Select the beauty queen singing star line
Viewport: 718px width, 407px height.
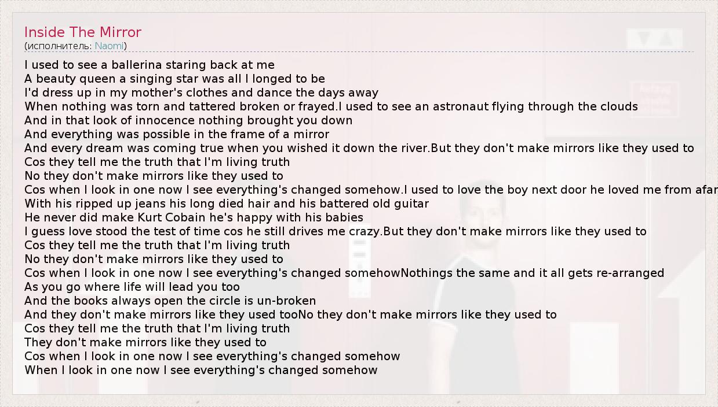pyautogui.click(x=174, y=79)
